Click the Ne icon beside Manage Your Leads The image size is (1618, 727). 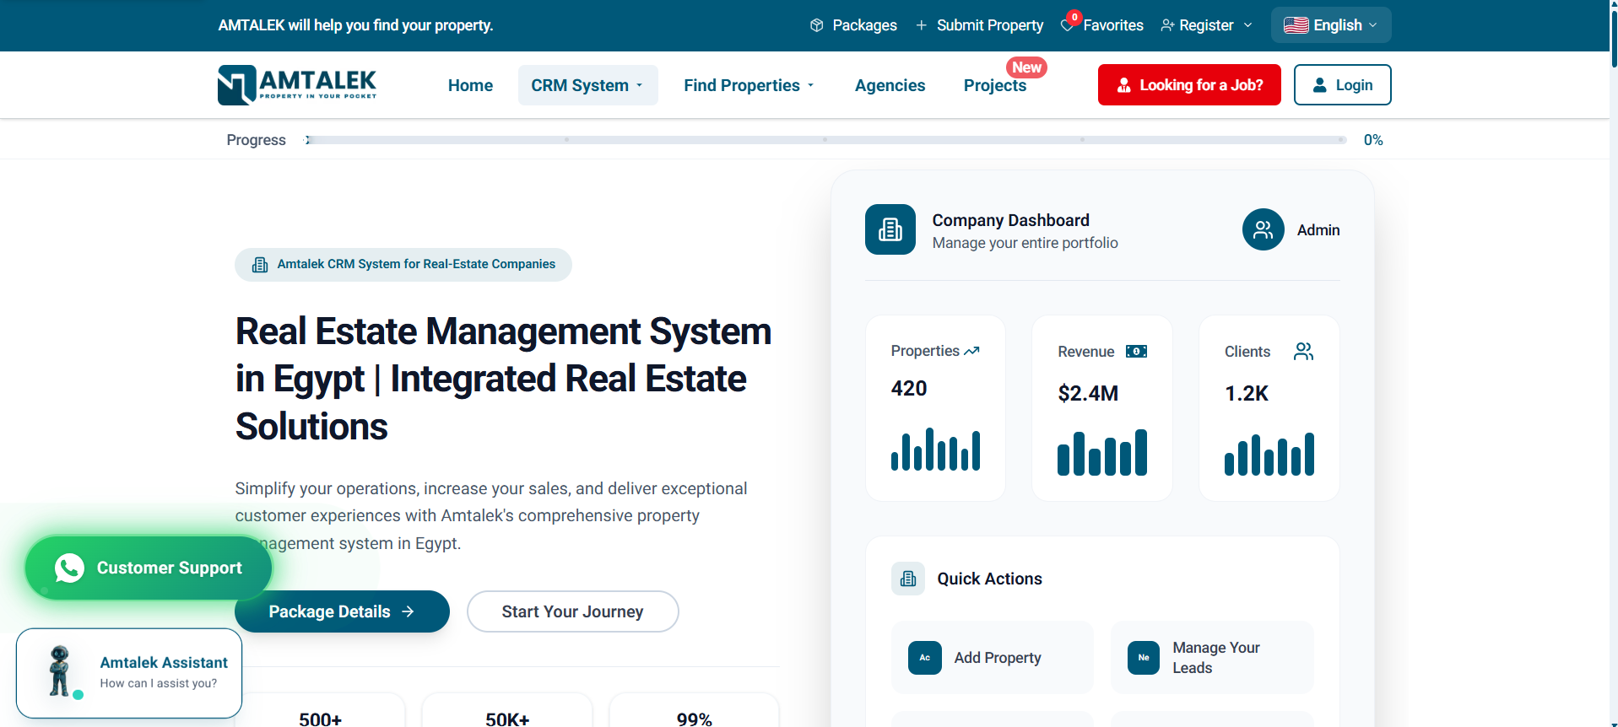tap(1144, 658)
